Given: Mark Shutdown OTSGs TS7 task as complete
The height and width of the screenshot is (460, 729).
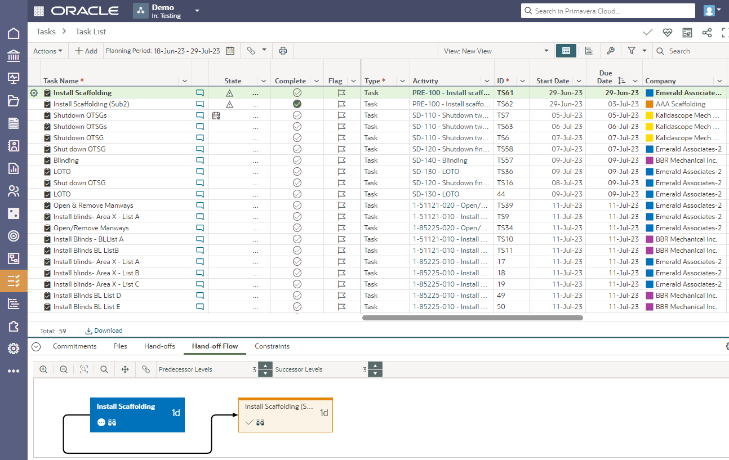Looking at the screenshot, I should tap(297, 115).
